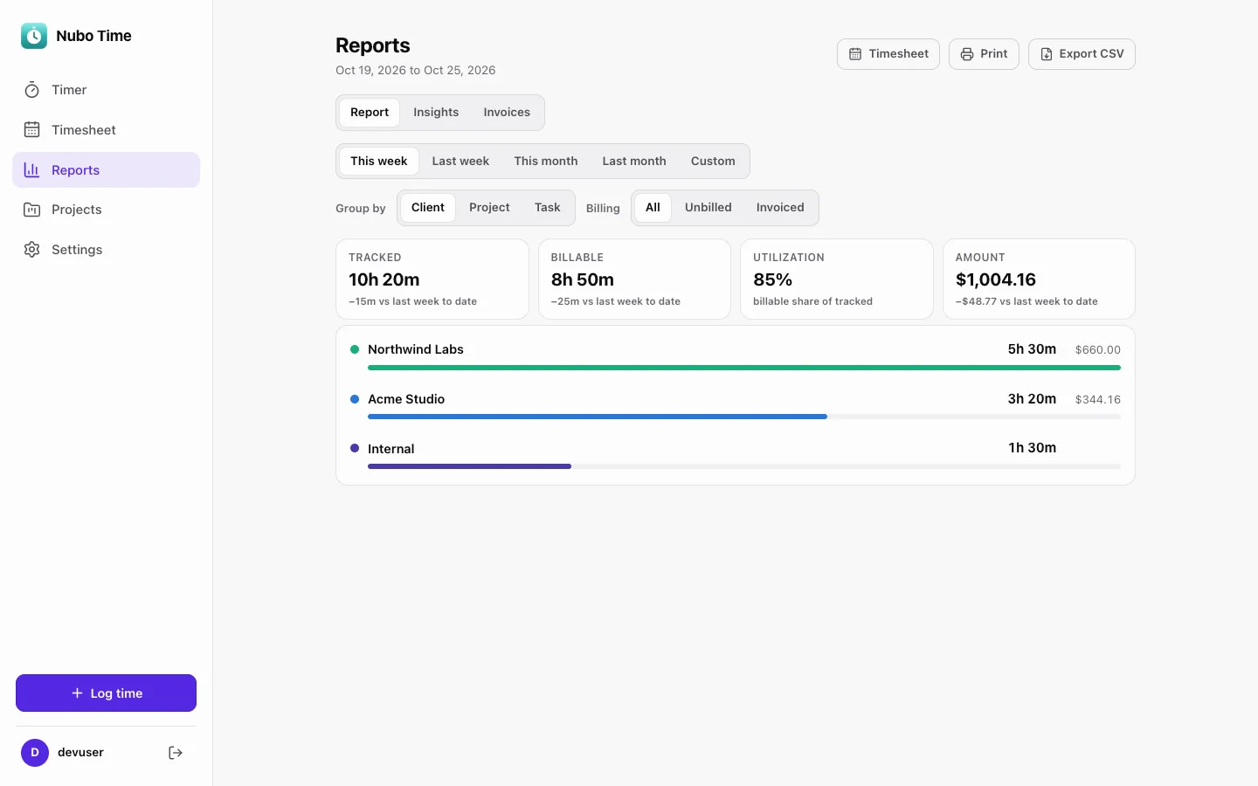The height and width of the screenshot is (786, 1258).
Task: Click the Northwind Labs client name
Action: click(x=416, y=349)
